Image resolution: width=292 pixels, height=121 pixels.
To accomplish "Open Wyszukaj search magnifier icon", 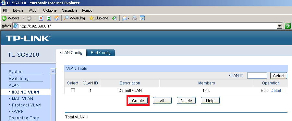I will pyautogui.click(x=66, y=18).
